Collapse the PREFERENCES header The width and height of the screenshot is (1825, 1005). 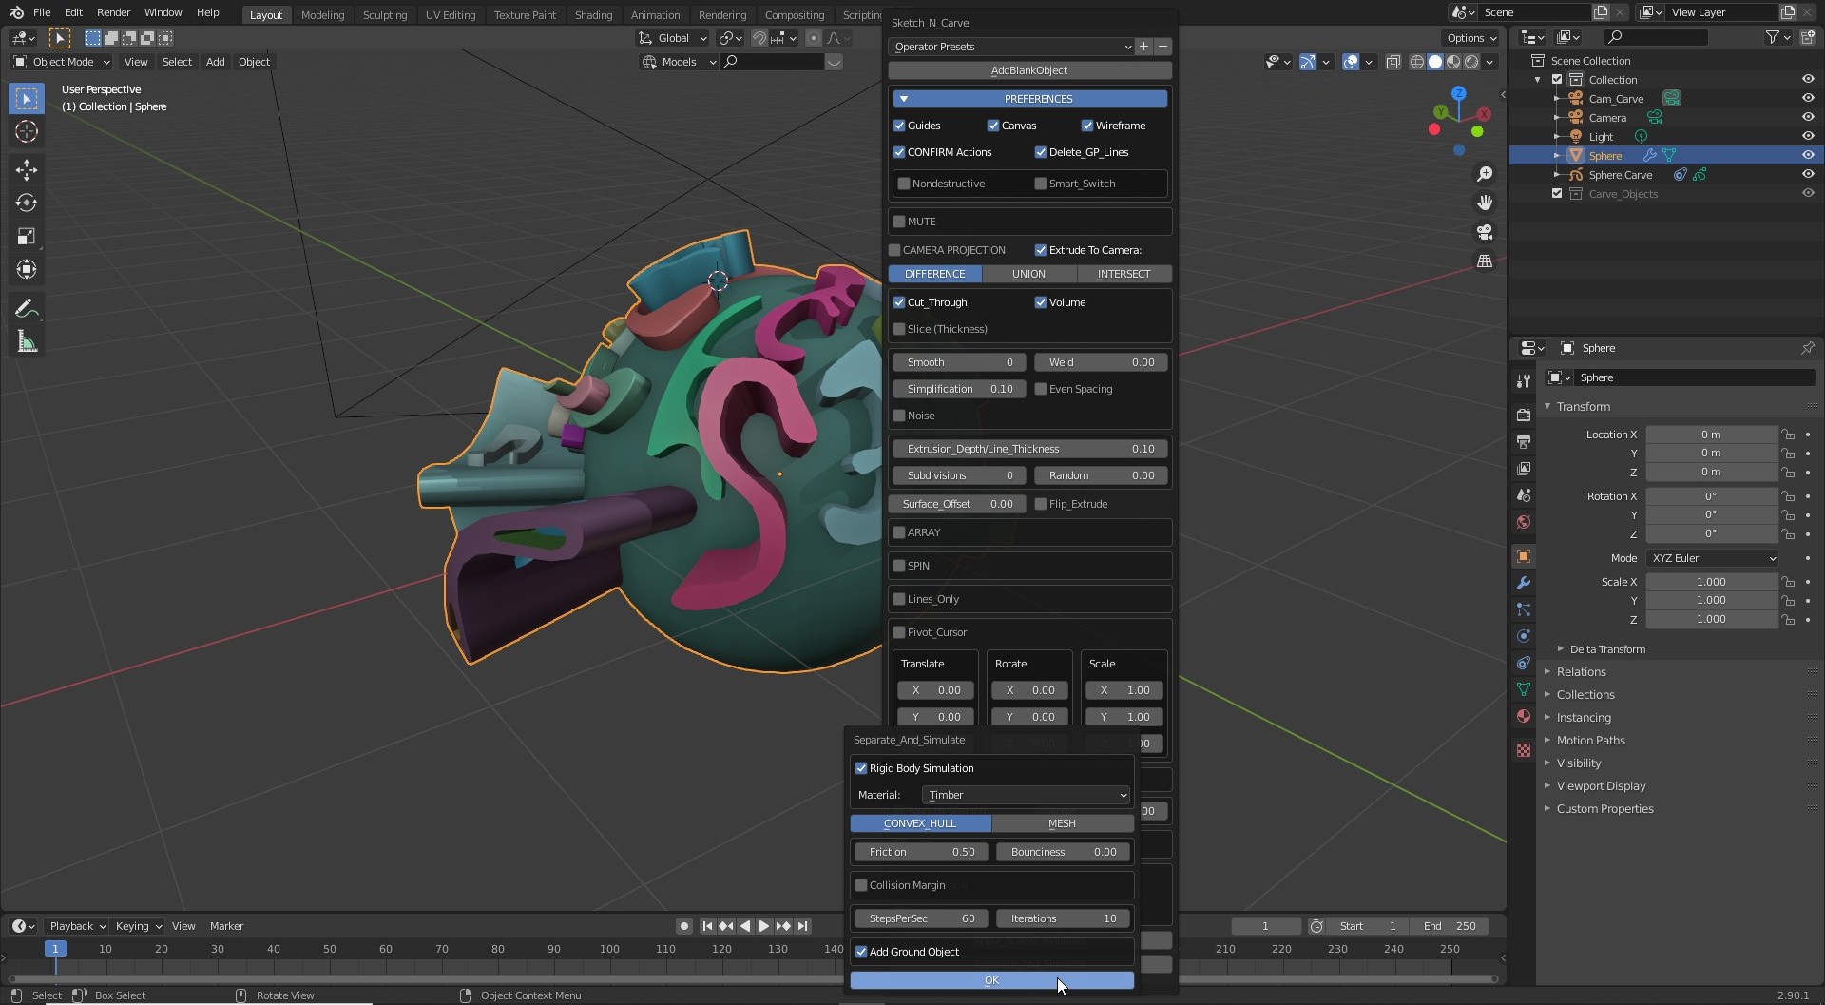[x=1029, y=99]
